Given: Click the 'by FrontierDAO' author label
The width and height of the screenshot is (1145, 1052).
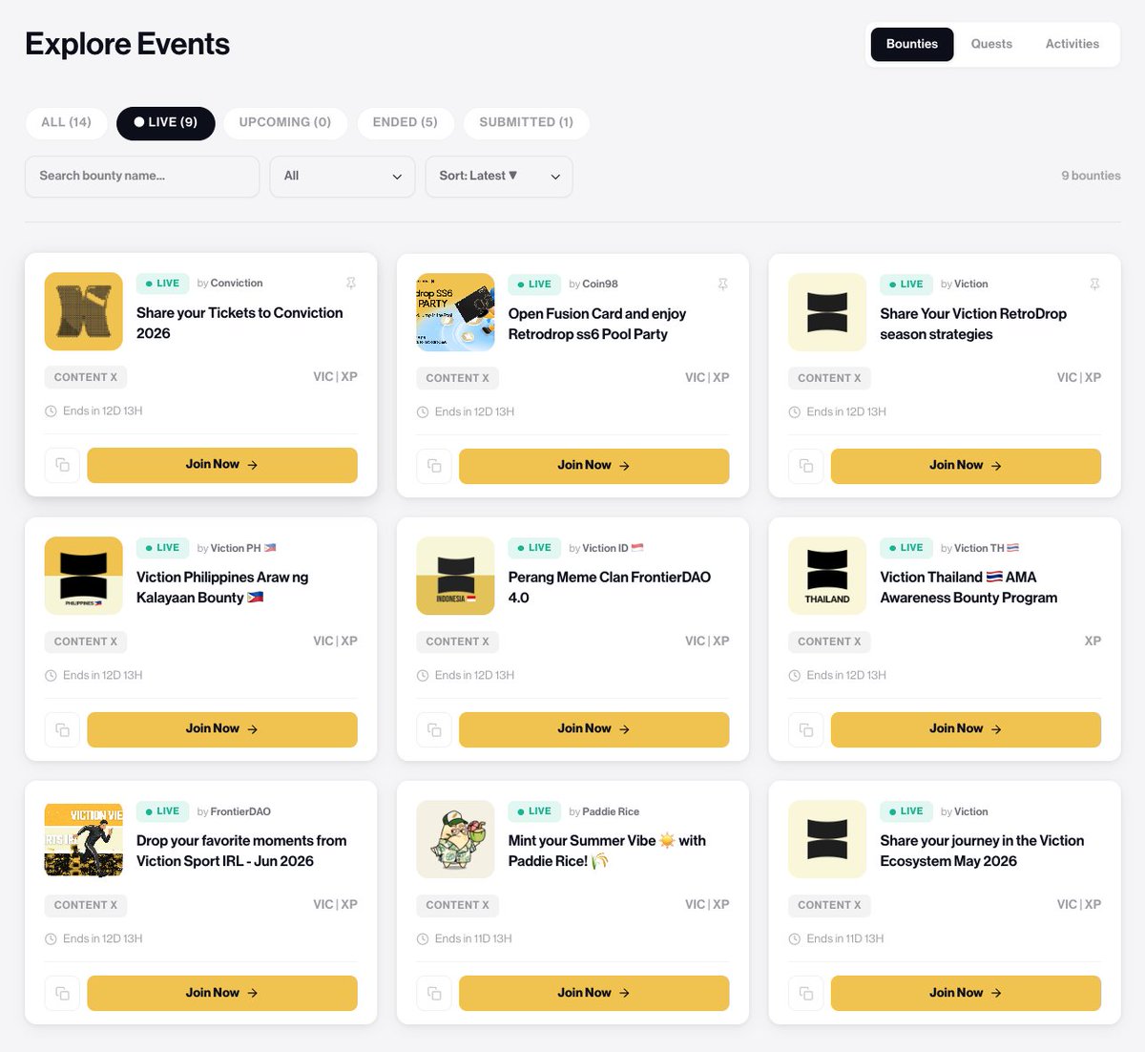Looking at the screenshot, I should click(x=234, y=811).
